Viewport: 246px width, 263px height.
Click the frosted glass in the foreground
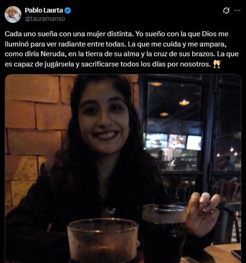coord(103,241)
